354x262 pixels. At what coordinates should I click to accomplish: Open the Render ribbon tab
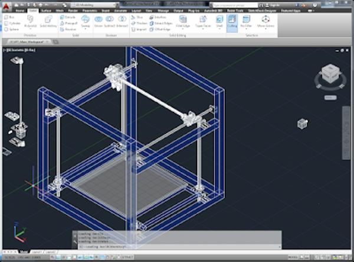point(73,11)
